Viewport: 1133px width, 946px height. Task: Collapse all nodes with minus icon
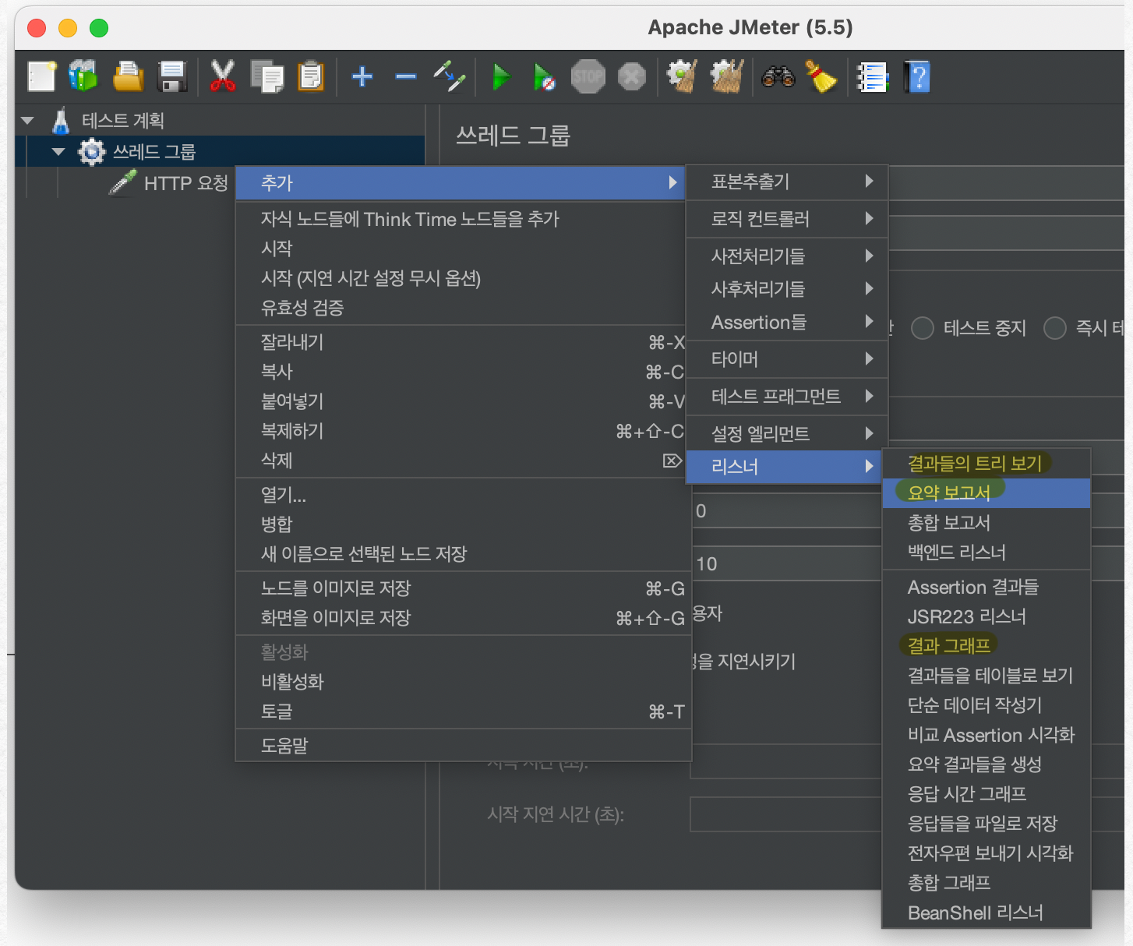point(406,76)
